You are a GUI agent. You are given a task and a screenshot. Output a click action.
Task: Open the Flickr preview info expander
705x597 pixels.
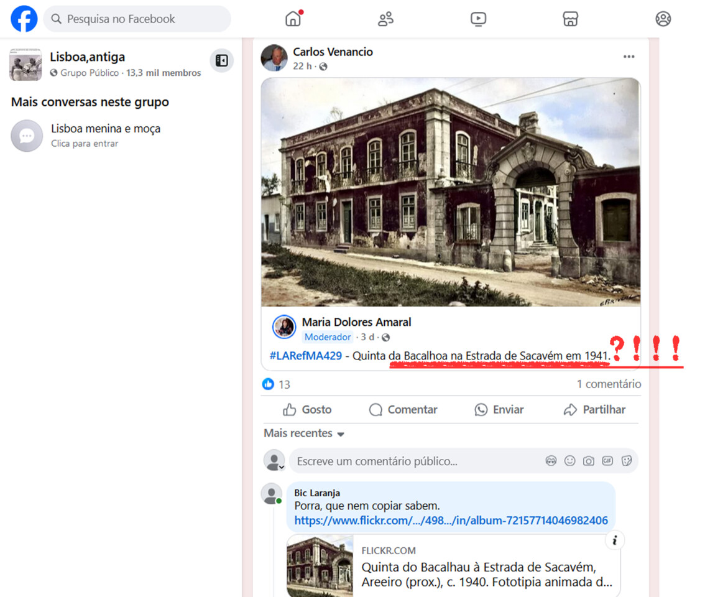click(614, 540)
